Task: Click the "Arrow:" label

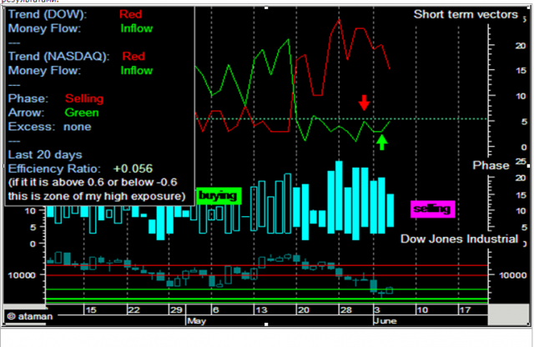Action: click(x=26, y=113)
